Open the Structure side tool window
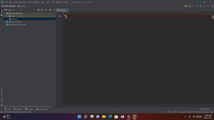This screenshot has width=214, height=120. [x=1, y=91]
